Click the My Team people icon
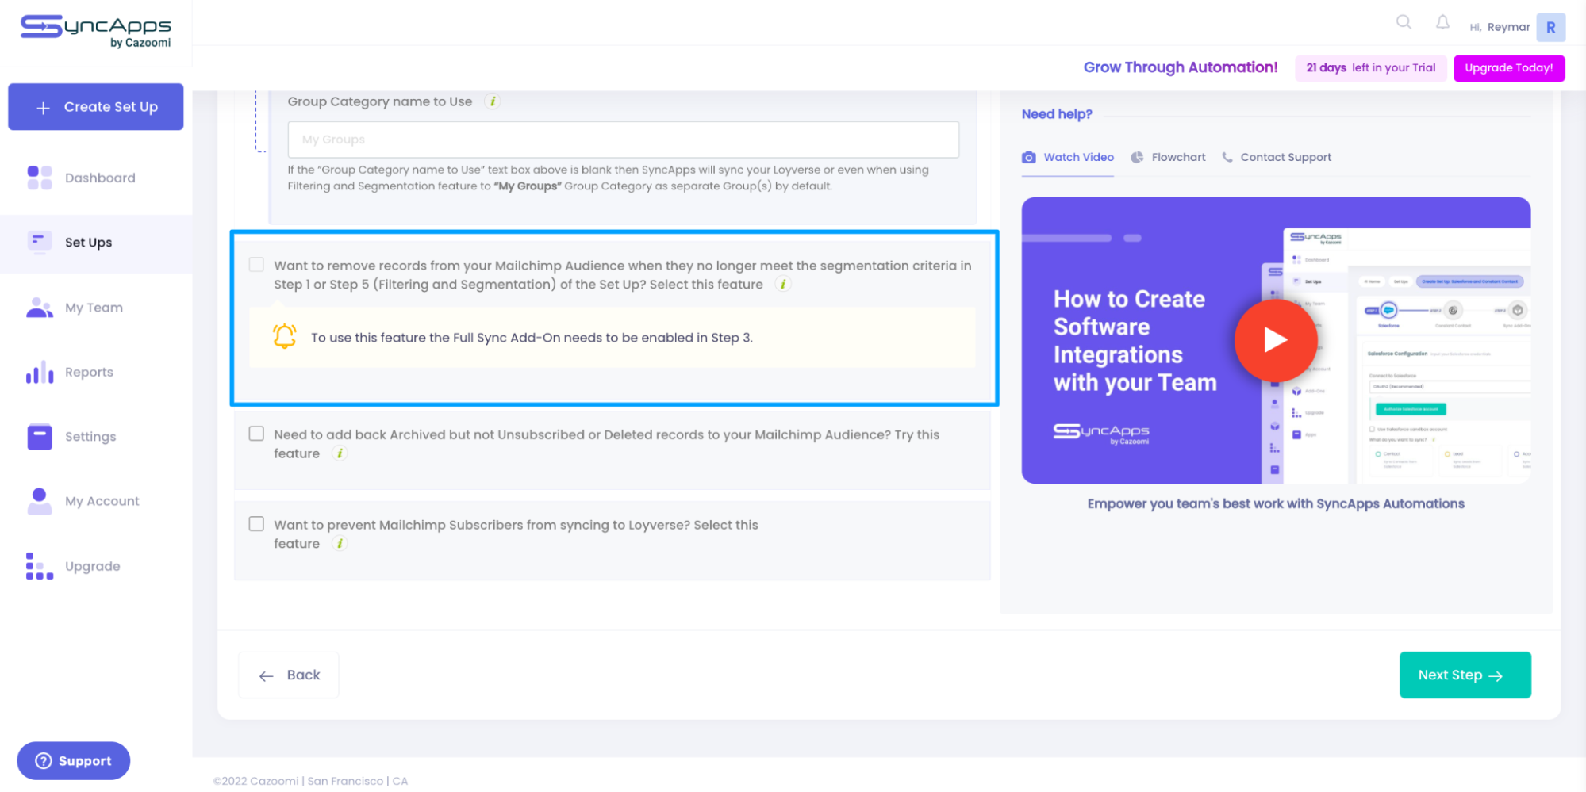1586x792 pixels. pyautogui.click(x=40, y=307)
